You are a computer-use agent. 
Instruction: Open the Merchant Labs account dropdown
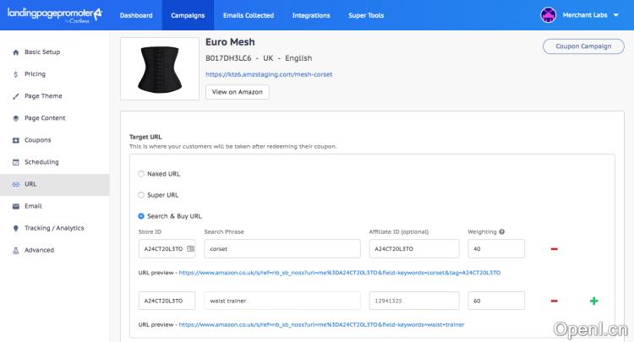(582, 15)
